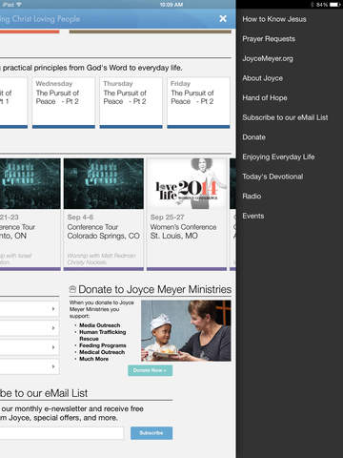Screen dimensions: 343x458
Task: Select Radio in the side menu
Action: [252, 197]
